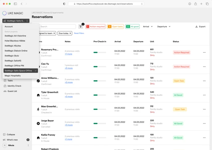Expand the Arrival dropdown filter
This screenshot has height=150, width=212.
pyautogui.click(x=148, y=26)
